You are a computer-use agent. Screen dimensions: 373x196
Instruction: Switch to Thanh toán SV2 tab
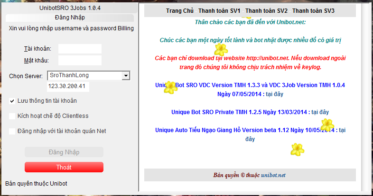[x=266, y=11]
